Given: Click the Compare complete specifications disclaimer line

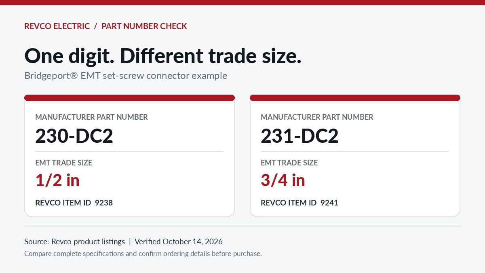Looking at the screenshot, I should pyautogui.click(x=143, y=254).
